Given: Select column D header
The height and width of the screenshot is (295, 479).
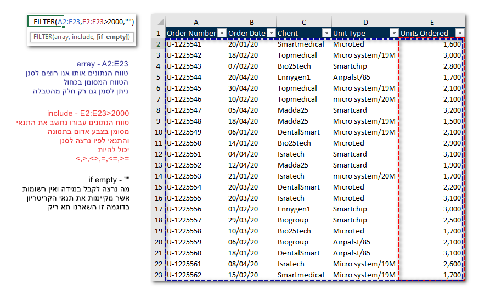Looking at the screenshot, I should 365,22.
